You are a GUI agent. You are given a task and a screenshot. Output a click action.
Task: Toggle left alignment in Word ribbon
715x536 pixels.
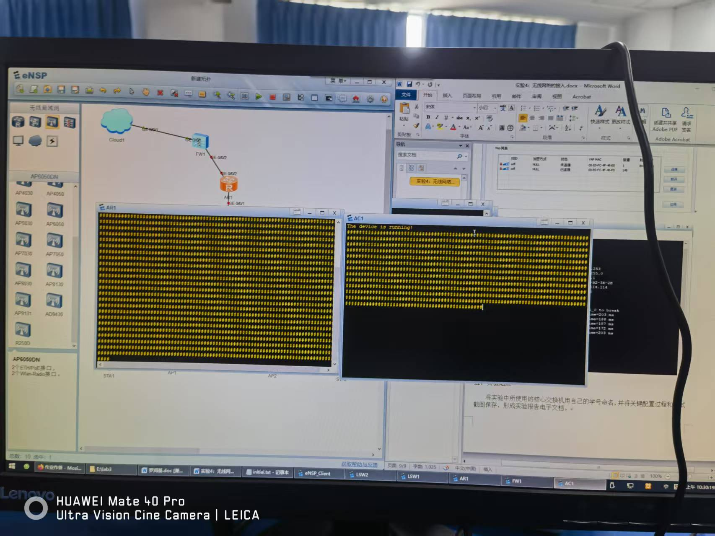point(523,118)
